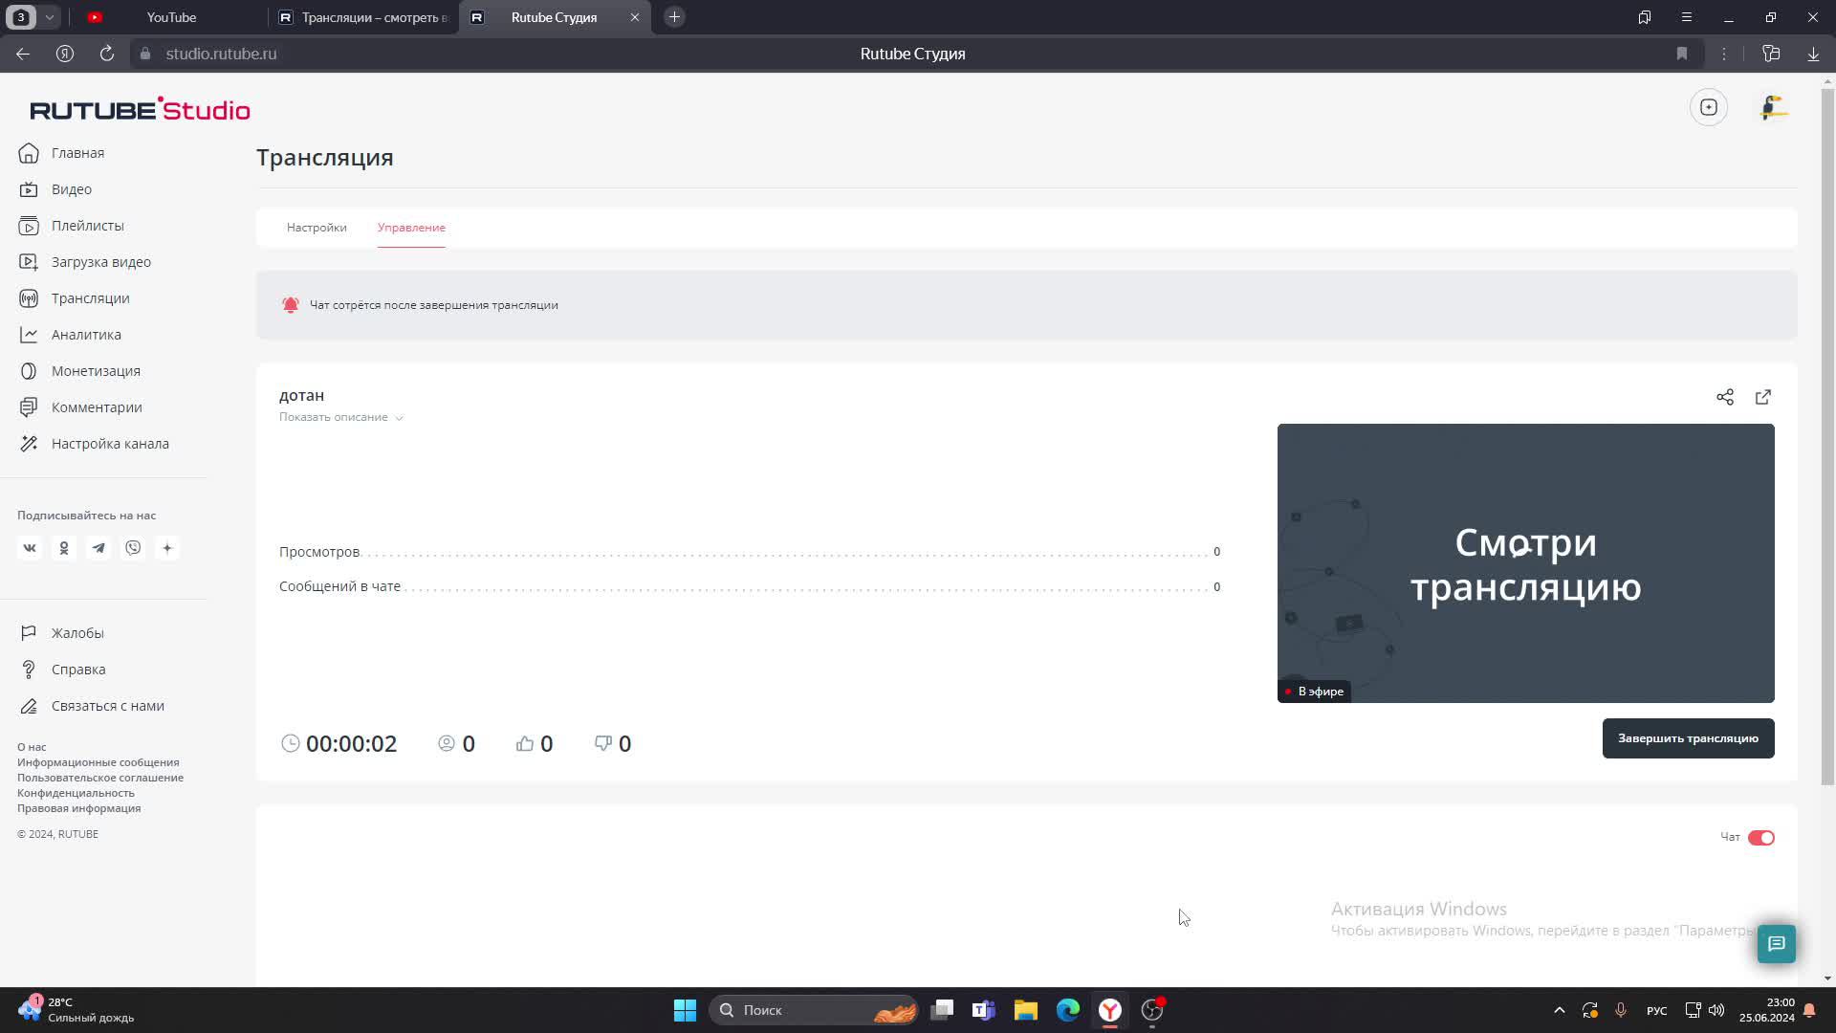Click the Смотри трансляцию preview thumbnail

point(1525,563)
